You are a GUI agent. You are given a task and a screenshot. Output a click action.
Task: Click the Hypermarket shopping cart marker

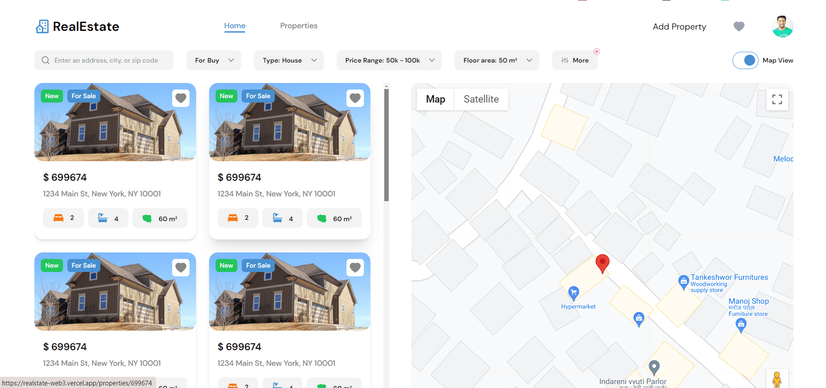pyautogui.click(x=574, y=294)
